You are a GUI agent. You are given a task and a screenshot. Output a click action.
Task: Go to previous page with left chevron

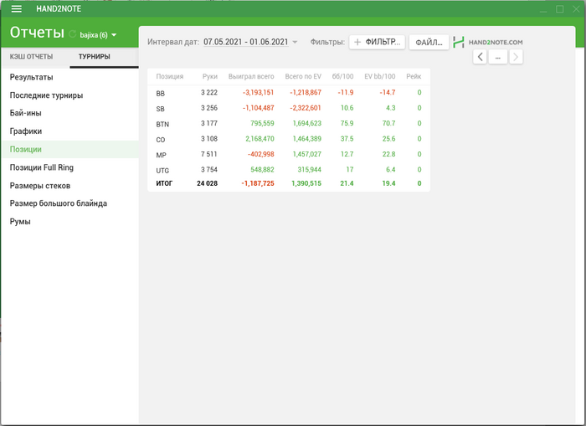coord(480,57)
